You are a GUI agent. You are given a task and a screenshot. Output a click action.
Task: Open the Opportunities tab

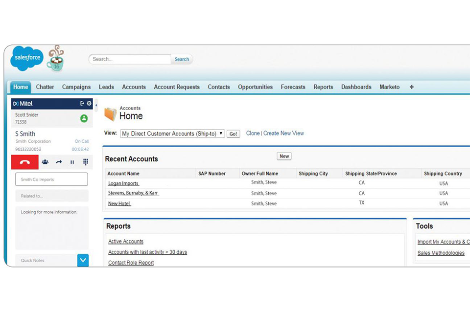[256, 87]
